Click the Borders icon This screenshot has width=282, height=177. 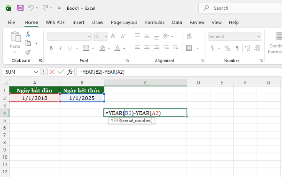click(86, 48)
